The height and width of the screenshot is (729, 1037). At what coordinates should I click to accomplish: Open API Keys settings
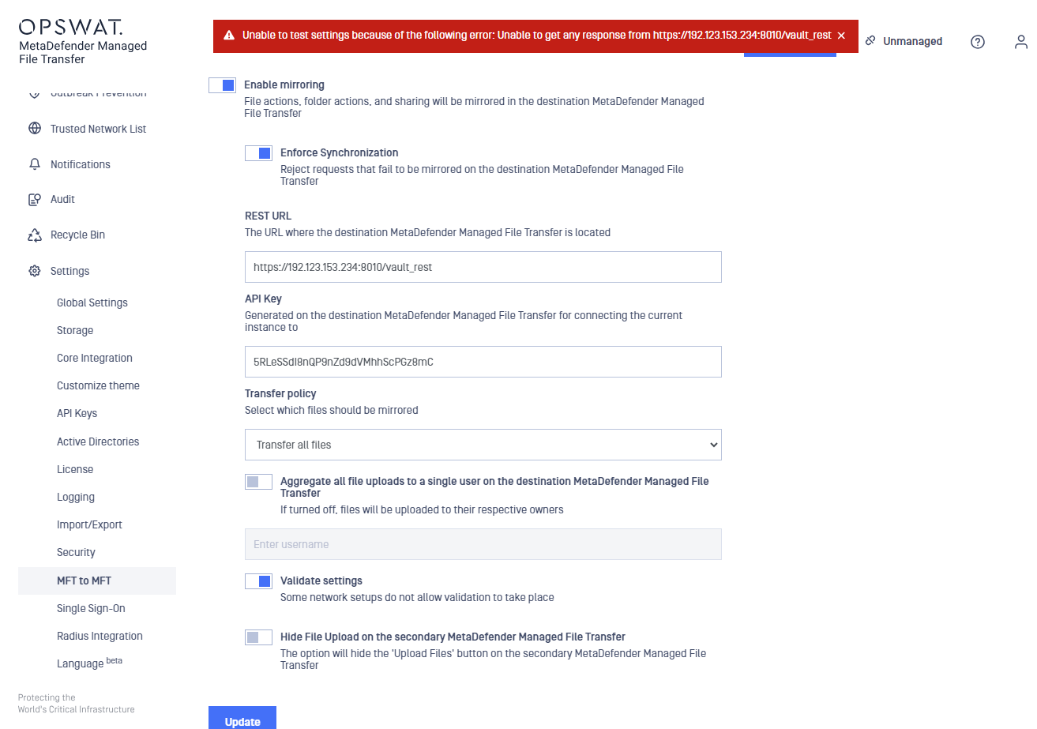pos(77,413)
